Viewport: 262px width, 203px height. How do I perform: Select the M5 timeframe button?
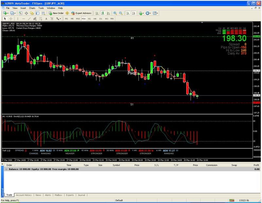tap(72, 19)
